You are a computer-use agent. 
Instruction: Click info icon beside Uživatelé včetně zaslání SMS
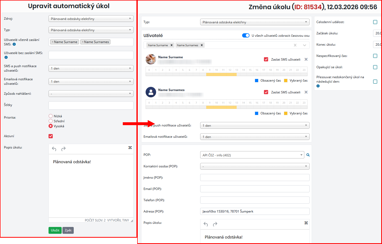14,44
